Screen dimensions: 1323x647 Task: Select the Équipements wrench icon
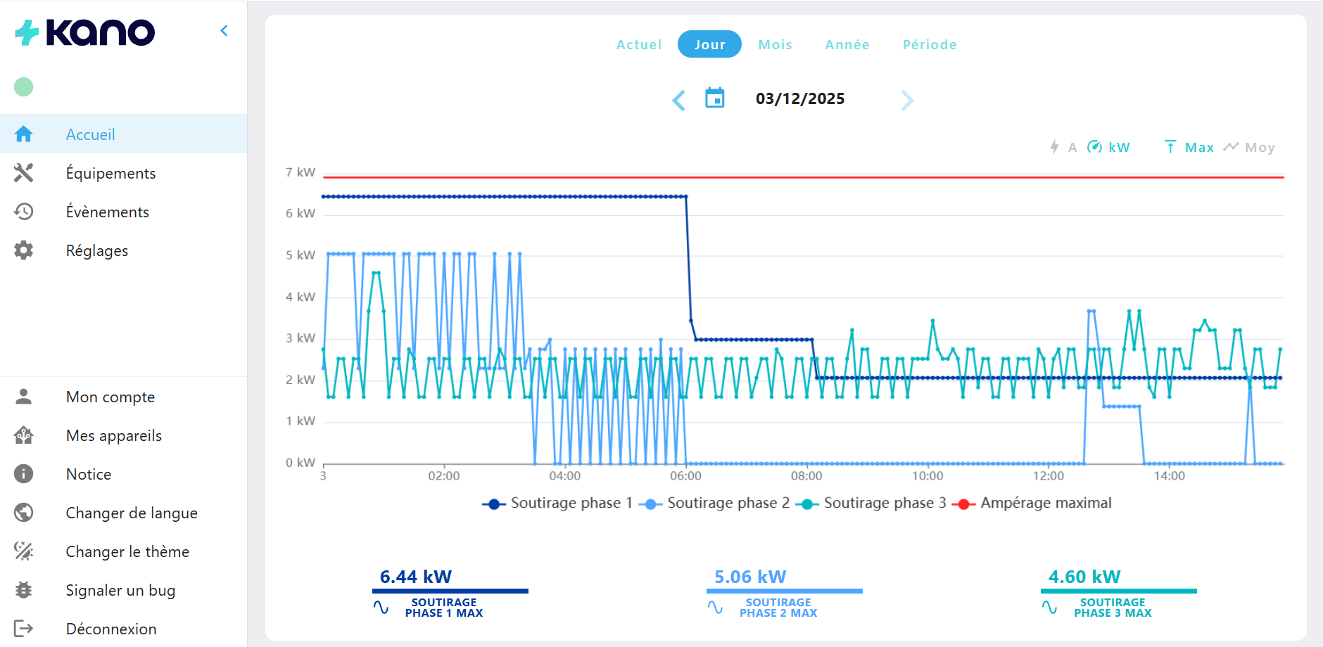pyautogui.click(x=24, y=173)
